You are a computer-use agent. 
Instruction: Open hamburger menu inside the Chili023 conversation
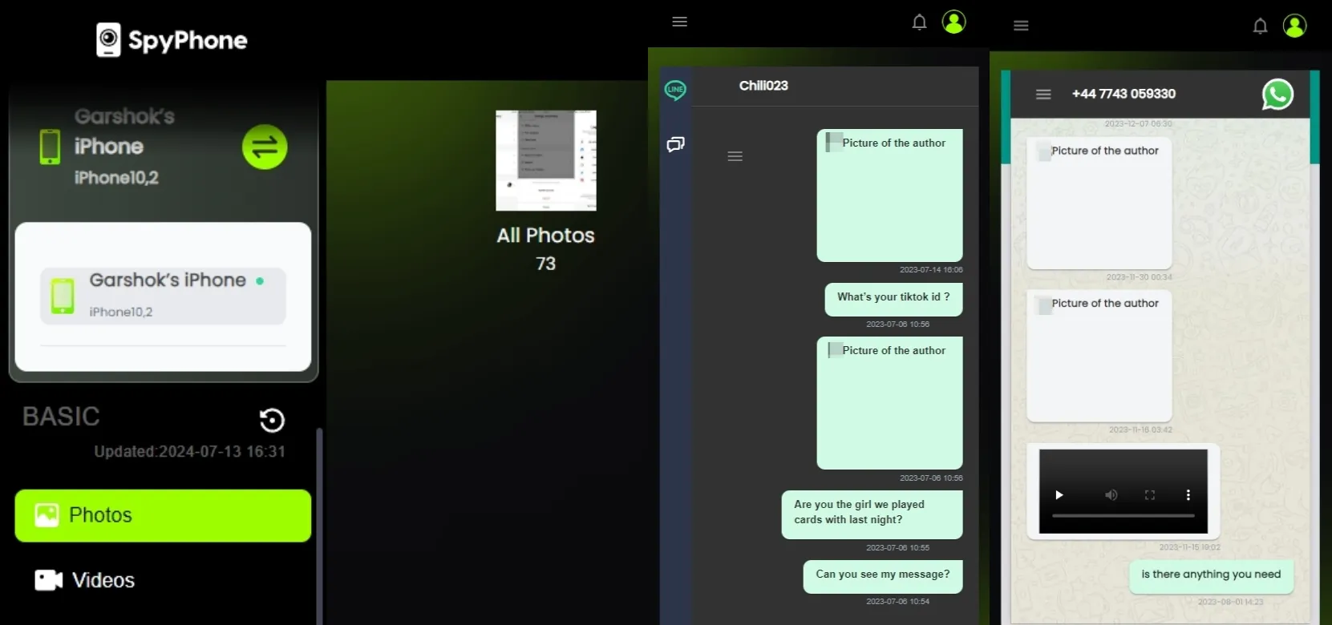click(735, 156)
